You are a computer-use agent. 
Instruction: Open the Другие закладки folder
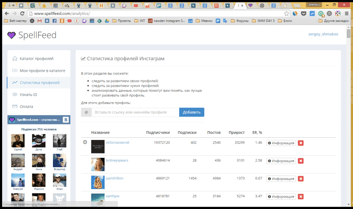(334, 21)
